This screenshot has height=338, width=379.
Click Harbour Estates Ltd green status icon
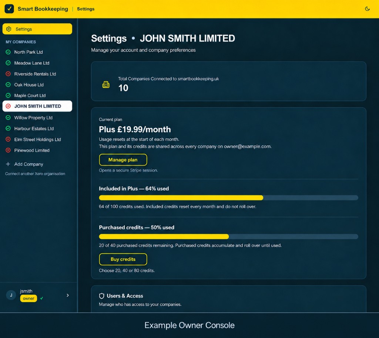click(8, 129)
